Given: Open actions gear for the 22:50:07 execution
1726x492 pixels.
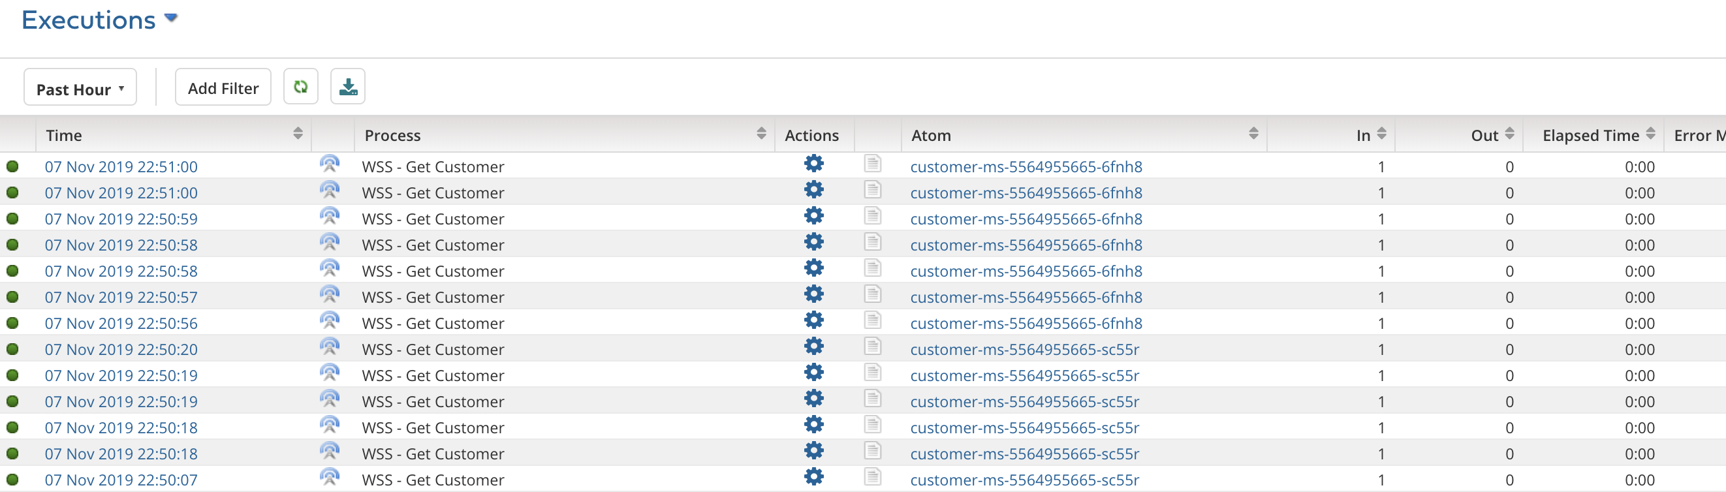Looking at the screenshot, I should [x=813, y=477].
